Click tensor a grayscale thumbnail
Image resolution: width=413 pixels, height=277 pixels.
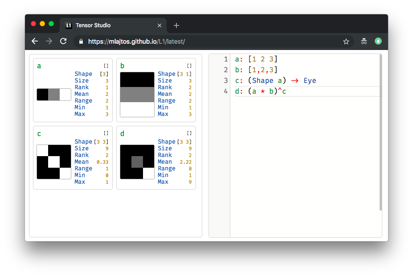[54, 95]
